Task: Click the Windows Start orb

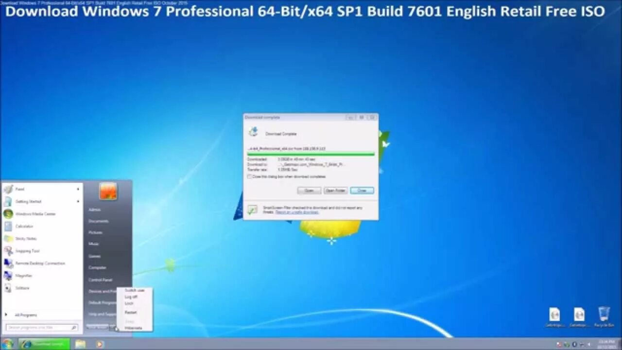Action: (8, 344)
